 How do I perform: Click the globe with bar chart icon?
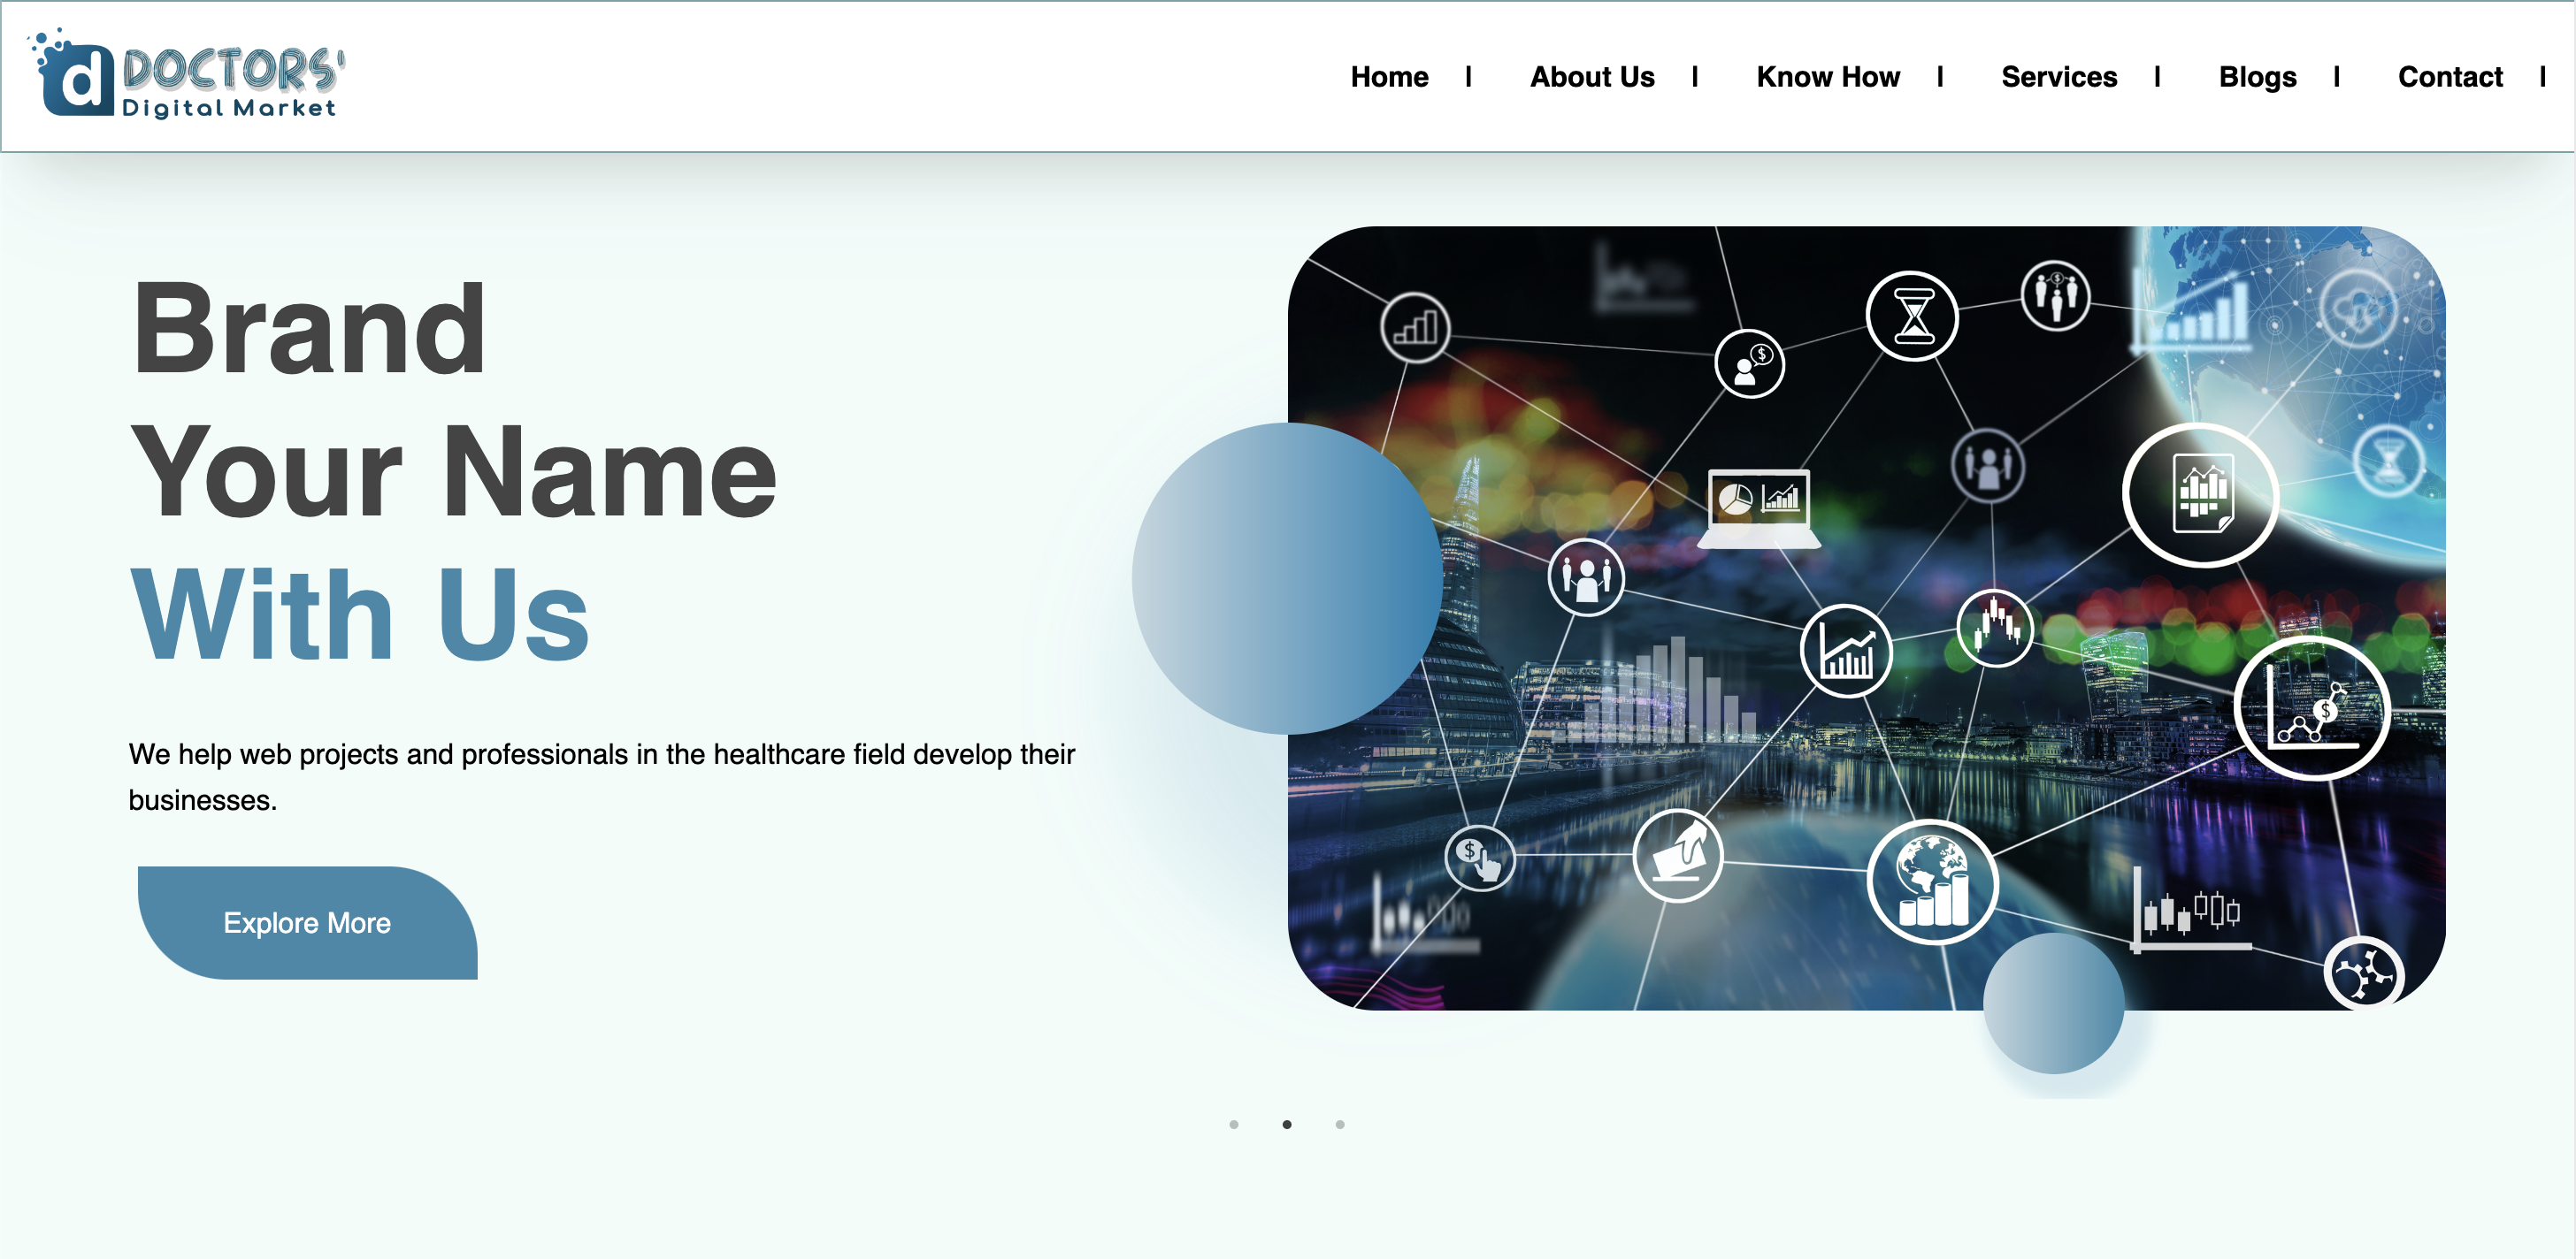1936,883
